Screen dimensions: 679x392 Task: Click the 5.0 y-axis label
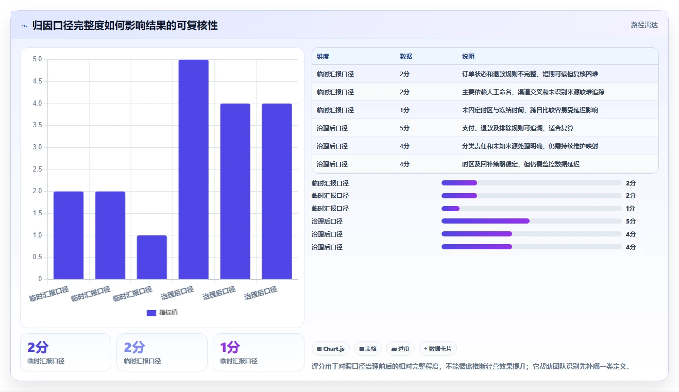[37, 59]
